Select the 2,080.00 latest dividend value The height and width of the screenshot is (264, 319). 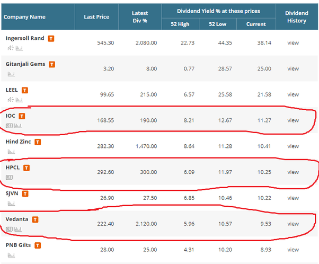146,43
